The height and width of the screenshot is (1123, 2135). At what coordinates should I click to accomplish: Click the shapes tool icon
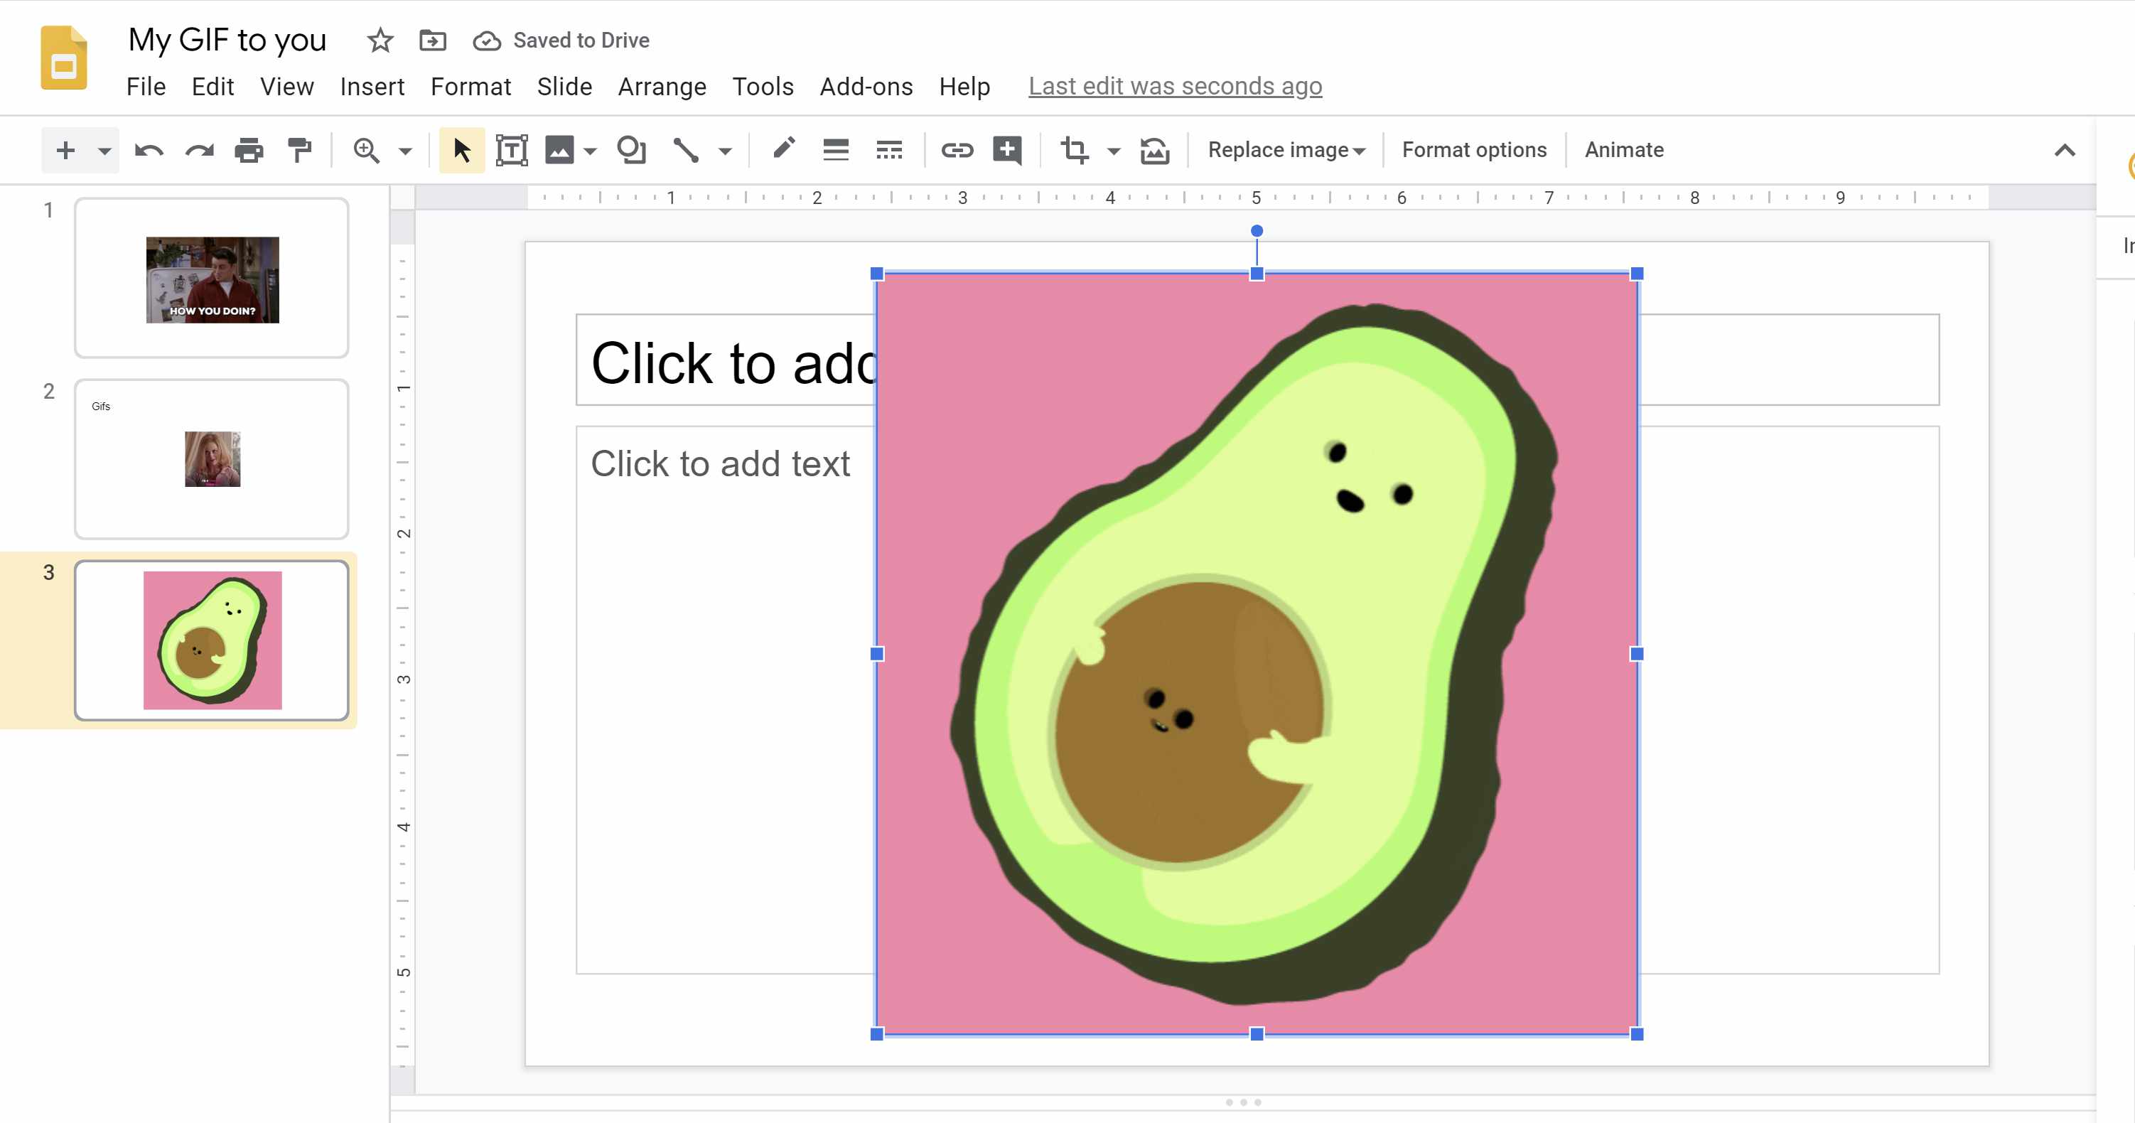(x=631, y=150)
